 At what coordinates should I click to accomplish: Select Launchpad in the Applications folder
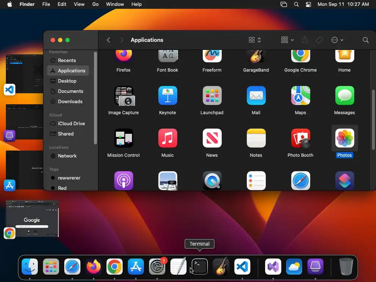coord(212,96)
